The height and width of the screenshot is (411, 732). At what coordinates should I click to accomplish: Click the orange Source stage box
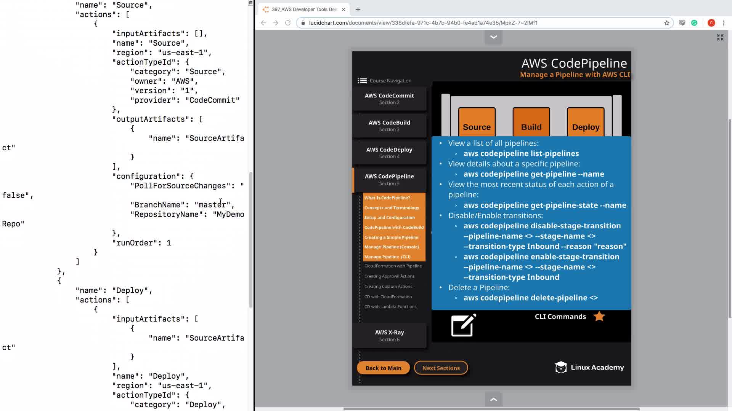pyautogui.click(x=477, y=123)
